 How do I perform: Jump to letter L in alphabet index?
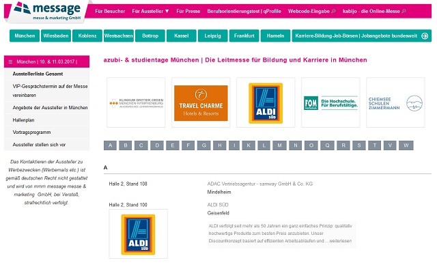pos(264,145)
